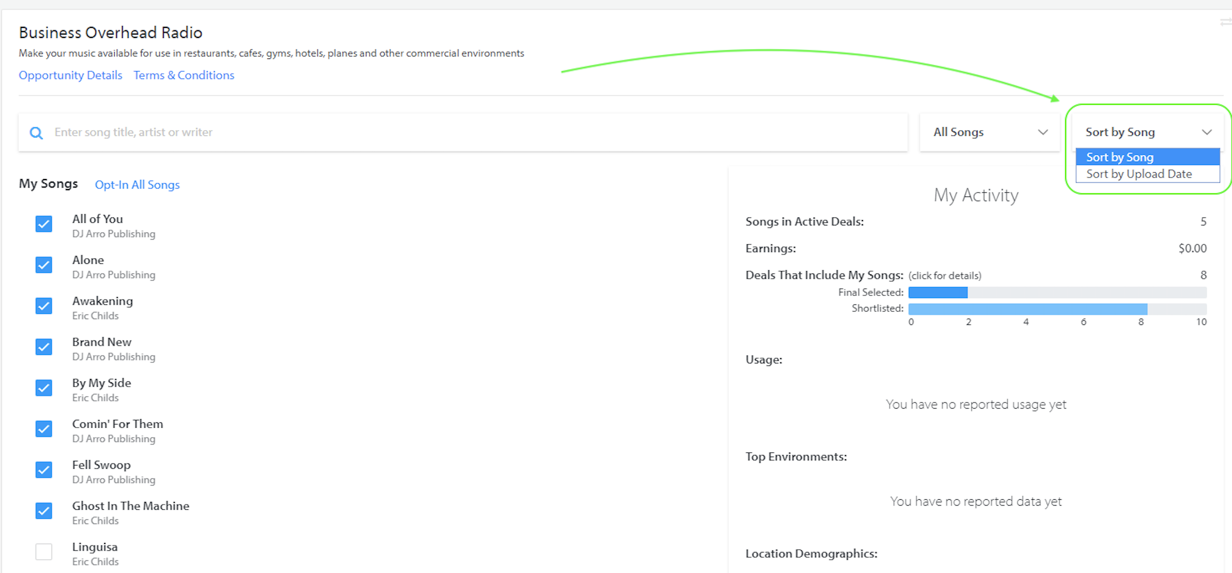Select the Awakening song title
1232x573 pixels.
[103, 301]
